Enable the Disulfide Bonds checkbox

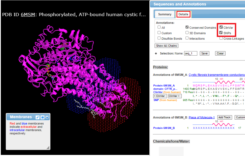pyautogui.click(x=159, y=38)
